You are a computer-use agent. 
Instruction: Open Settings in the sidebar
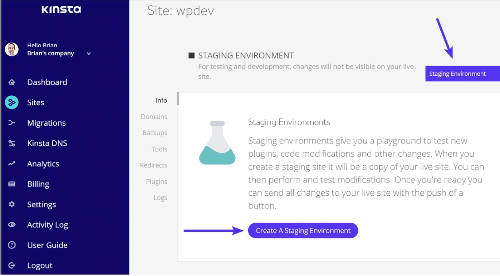41,204
